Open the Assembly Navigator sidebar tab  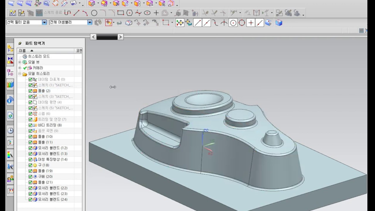coord(10,48)
